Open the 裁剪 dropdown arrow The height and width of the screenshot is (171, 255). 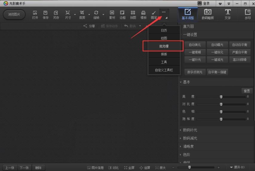89,15
